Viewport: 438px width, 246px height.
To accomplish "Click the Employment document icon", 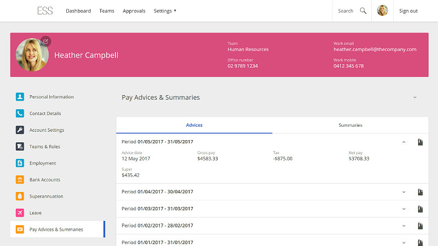I will point(20,163).
